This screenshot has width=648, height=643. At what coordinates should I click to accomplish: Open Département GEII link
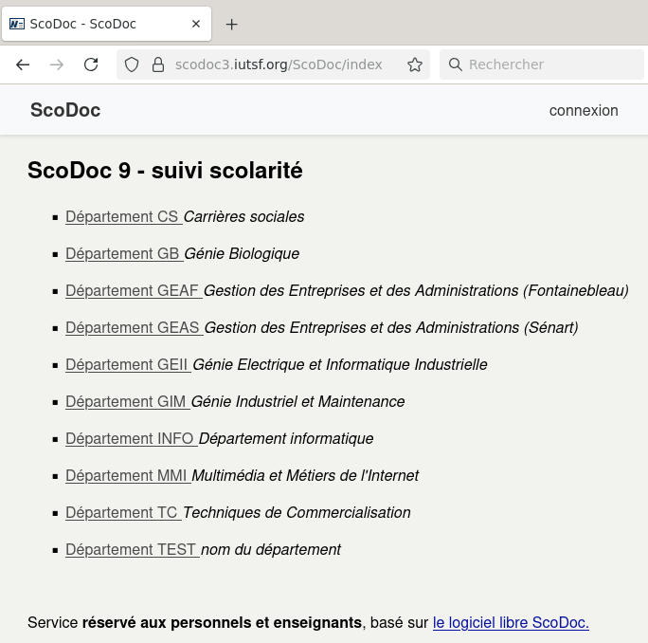pyautogui.click(x=128, y=365)
